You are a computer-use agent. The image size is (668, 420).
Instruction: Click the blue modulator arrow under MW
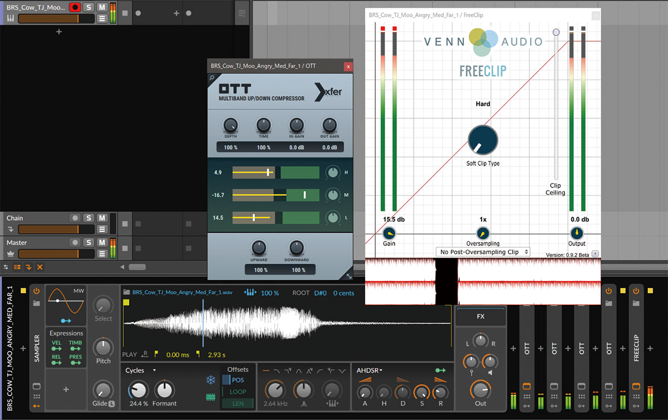coord(66,320)
